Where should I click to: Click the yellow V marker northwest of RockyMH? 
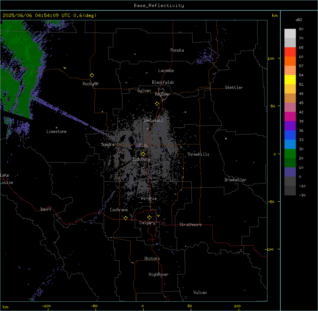pos(65,68)
